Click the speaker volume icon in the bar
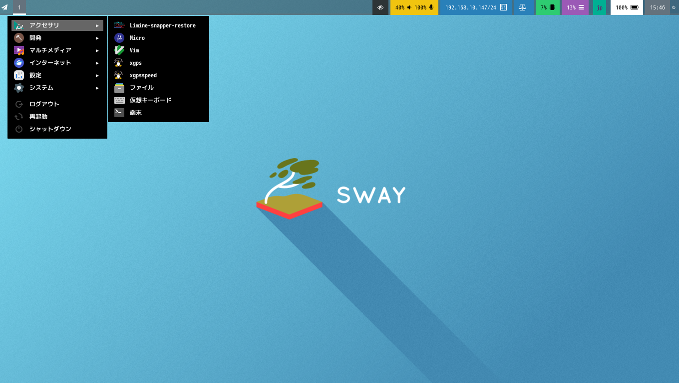The width and height of the screenshot is (679, 383). coord(409,7)
